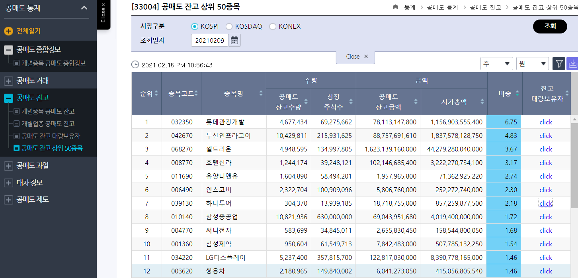Select the KONEX radio button
The width and height of the screenshot is (578, 279).
273,27
